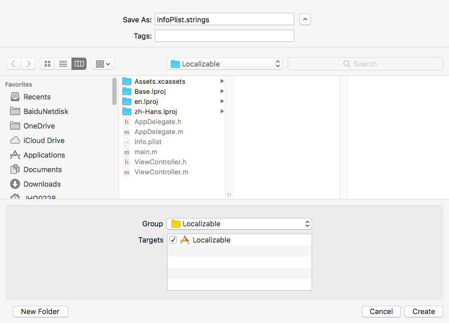Click the Create button

click(x=423, y=311)
